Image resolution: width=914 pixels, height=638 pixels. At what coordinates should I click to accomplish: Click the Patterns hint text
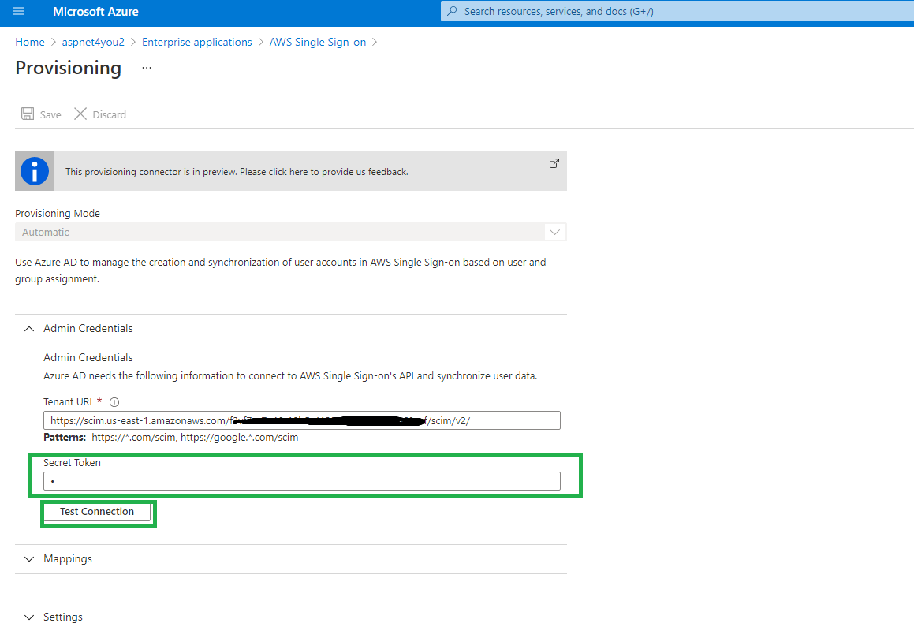(x=171, y=438)
